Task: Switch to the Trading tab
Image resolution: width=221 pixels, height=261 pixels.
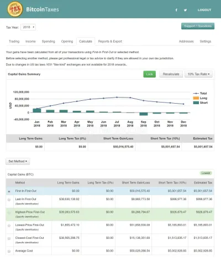Action: pos(14,42)
